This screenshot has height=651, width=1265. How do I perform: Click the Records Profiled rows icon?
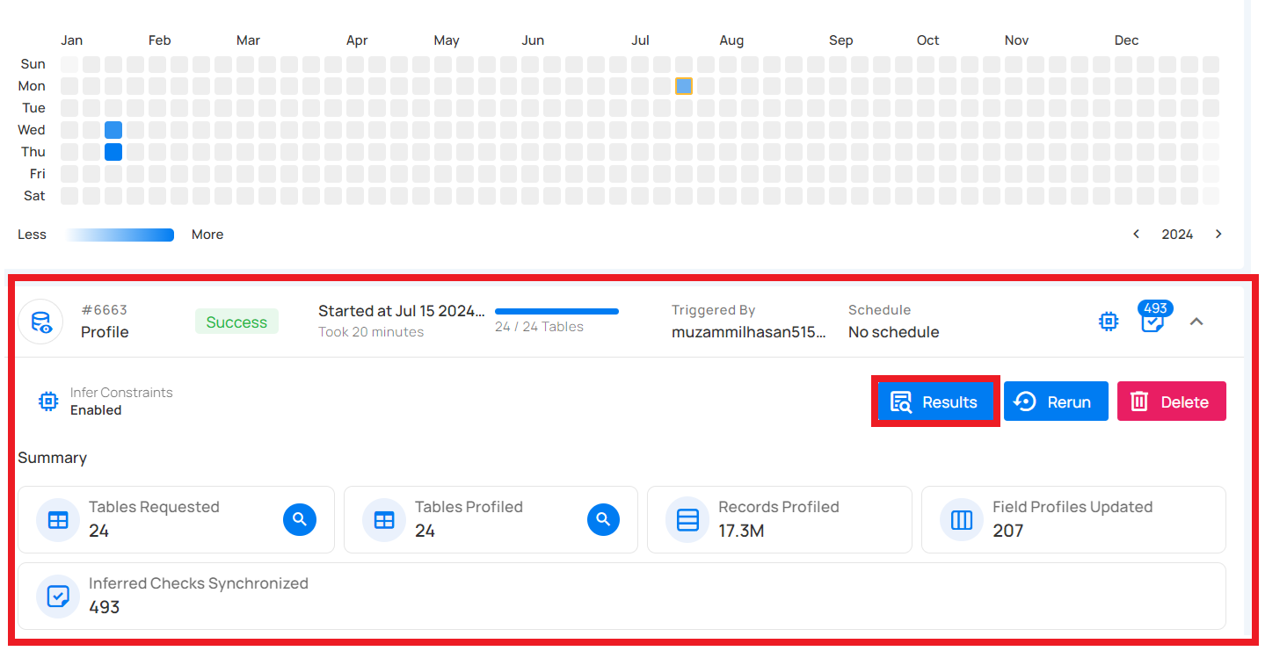click(687, 519)
